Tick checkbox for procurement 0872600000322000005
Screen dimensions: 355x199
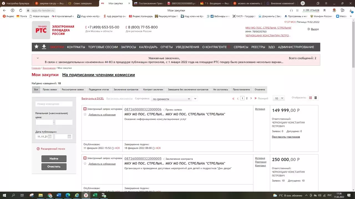tap(85, 158)
